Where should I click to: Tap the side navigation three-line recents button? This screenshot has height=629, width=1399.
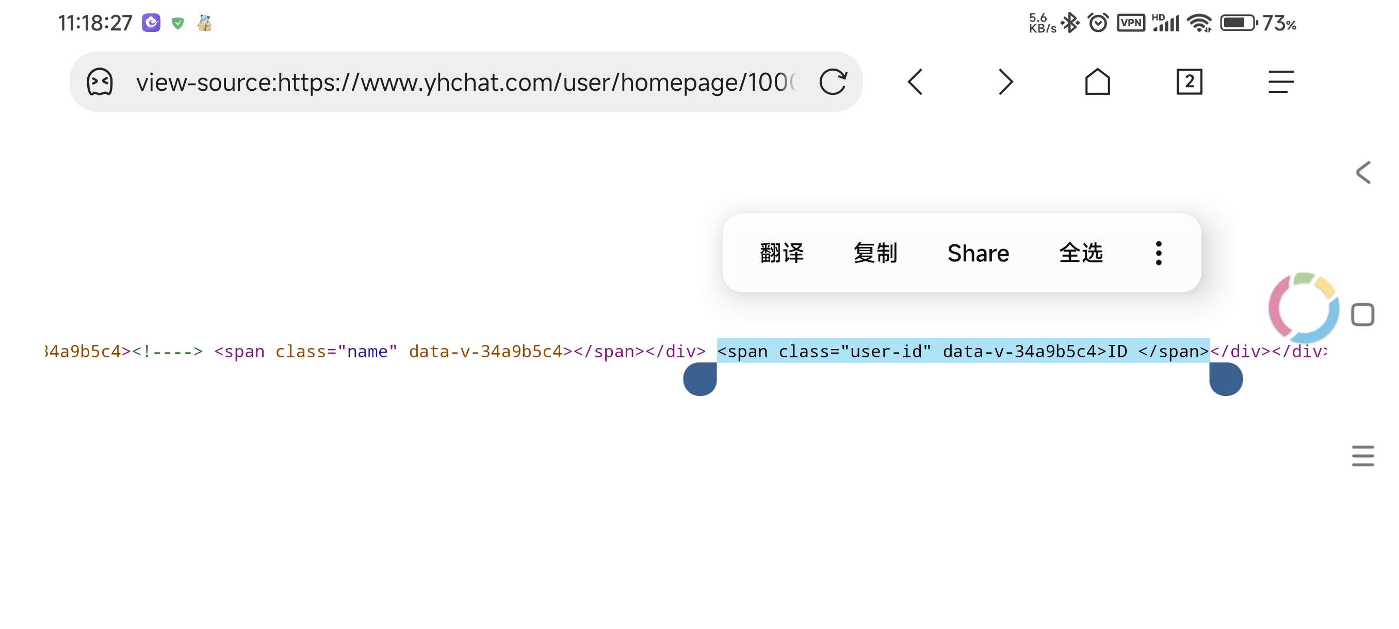[x=1362, y=456]
